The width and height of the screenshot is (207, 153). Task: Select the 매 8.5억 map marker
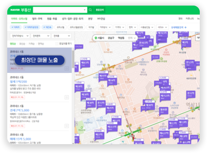tap(85, 63)
